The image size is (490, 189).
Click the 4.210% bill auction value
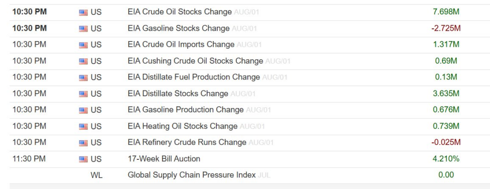(x=446, y=159)
